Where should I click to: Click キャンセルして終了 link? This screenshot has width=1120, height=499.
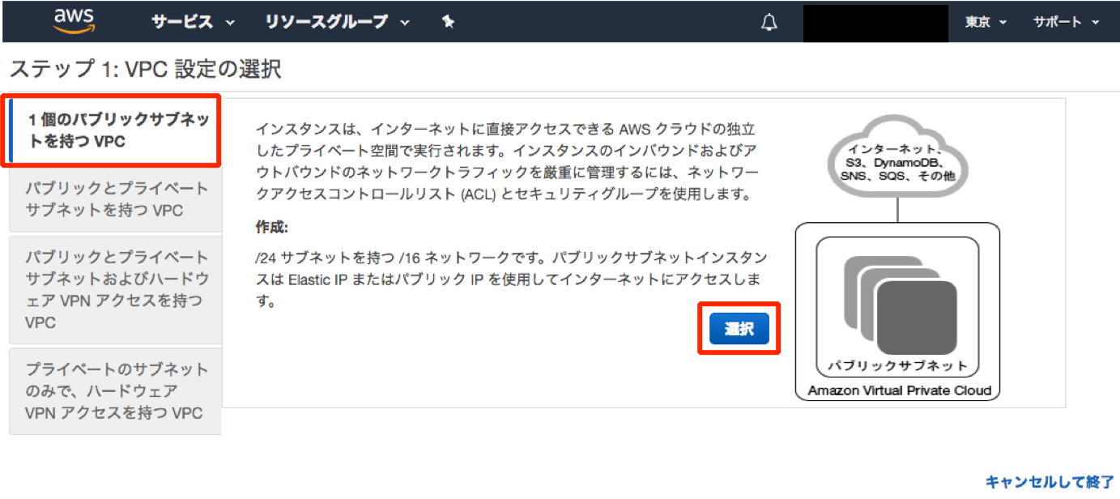[x=1050, y=482]
